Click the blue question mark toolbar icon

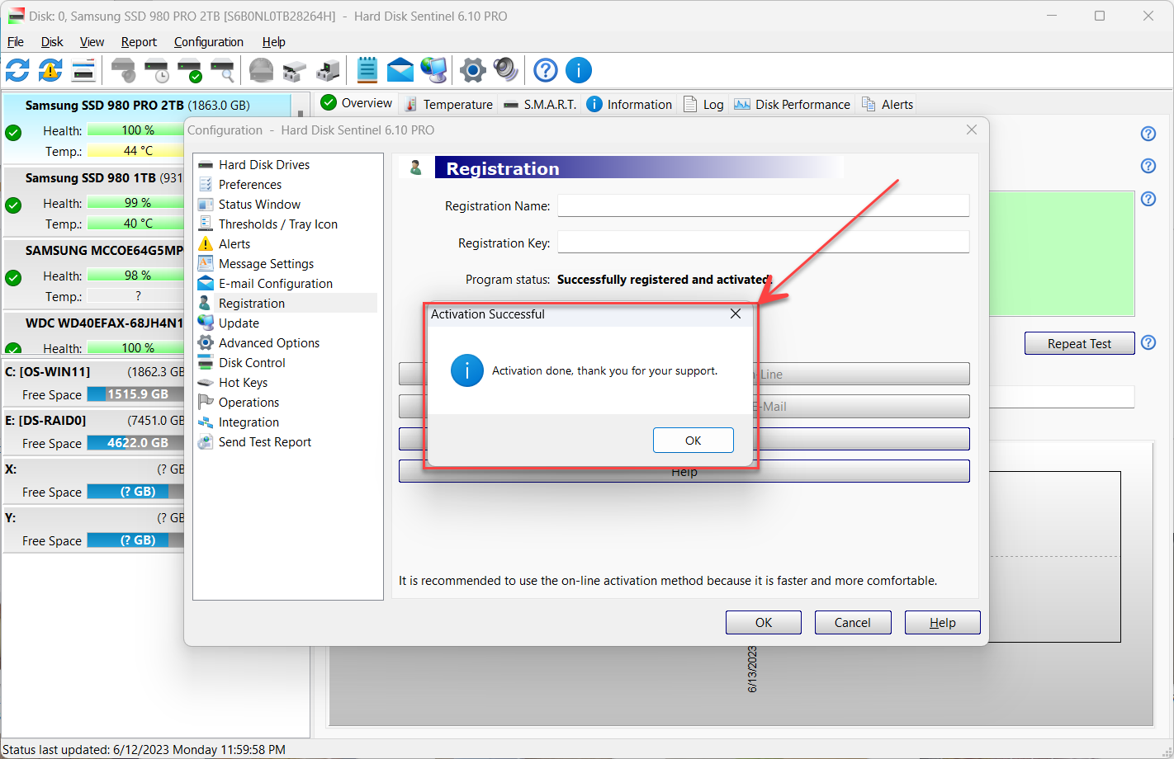pos(546,70)
